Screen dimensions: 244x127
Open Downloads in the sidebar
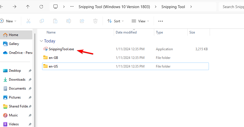[17, 80]
